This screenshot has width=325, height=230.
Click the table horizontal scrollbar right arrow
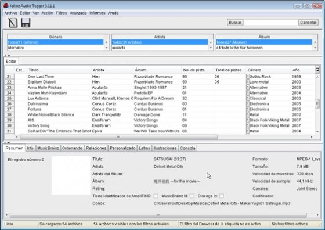pos(312,137)
